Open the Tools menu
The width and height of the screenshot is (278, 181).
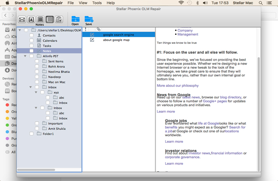[x=97, y=3]
